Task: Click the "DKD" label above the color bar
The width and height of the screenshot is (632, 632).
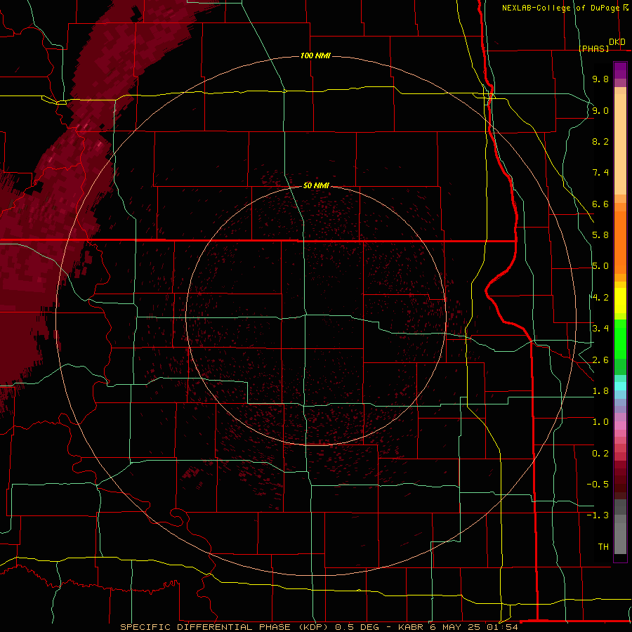Action: click(x=617, y=42)
